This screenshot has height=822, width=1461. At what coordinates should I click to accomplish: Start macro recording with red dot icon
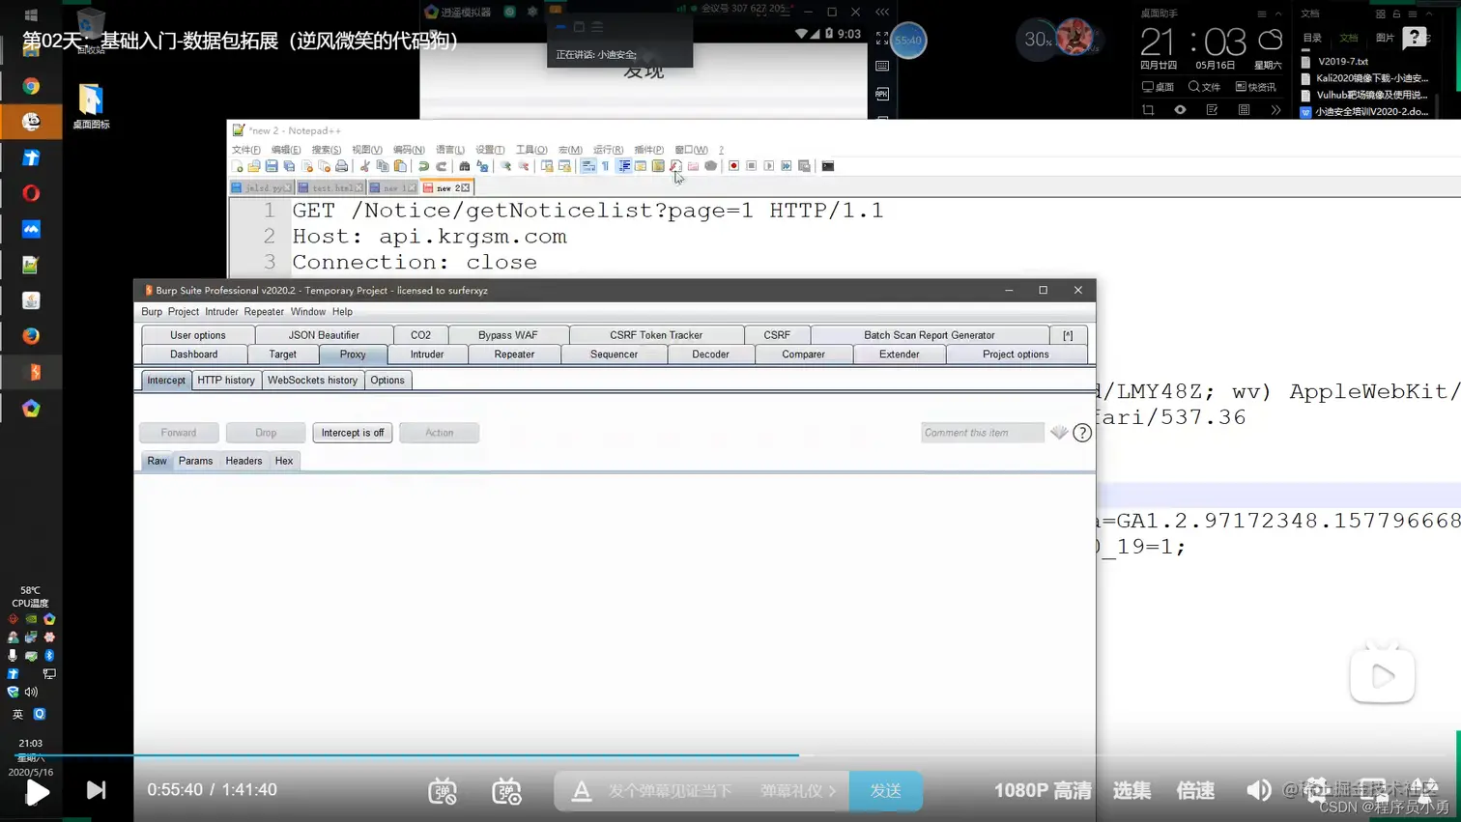[x=733, y=166]
